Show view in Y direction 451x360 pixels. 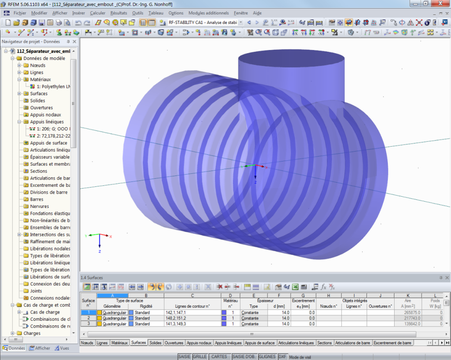[304, 32]
